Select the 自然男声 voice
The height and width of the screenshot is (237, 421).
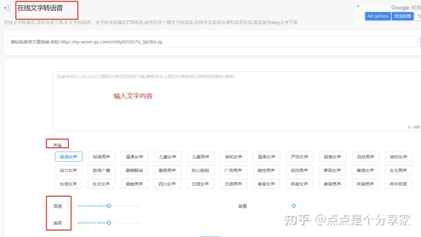pyautogui.click(x=365, y=157)
